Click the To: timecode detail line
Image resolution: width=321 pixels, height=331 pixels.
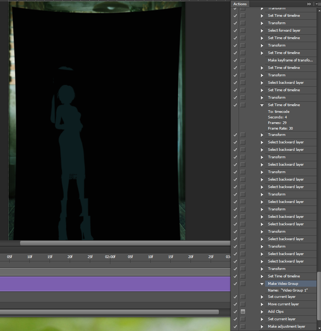coord(278,111)
